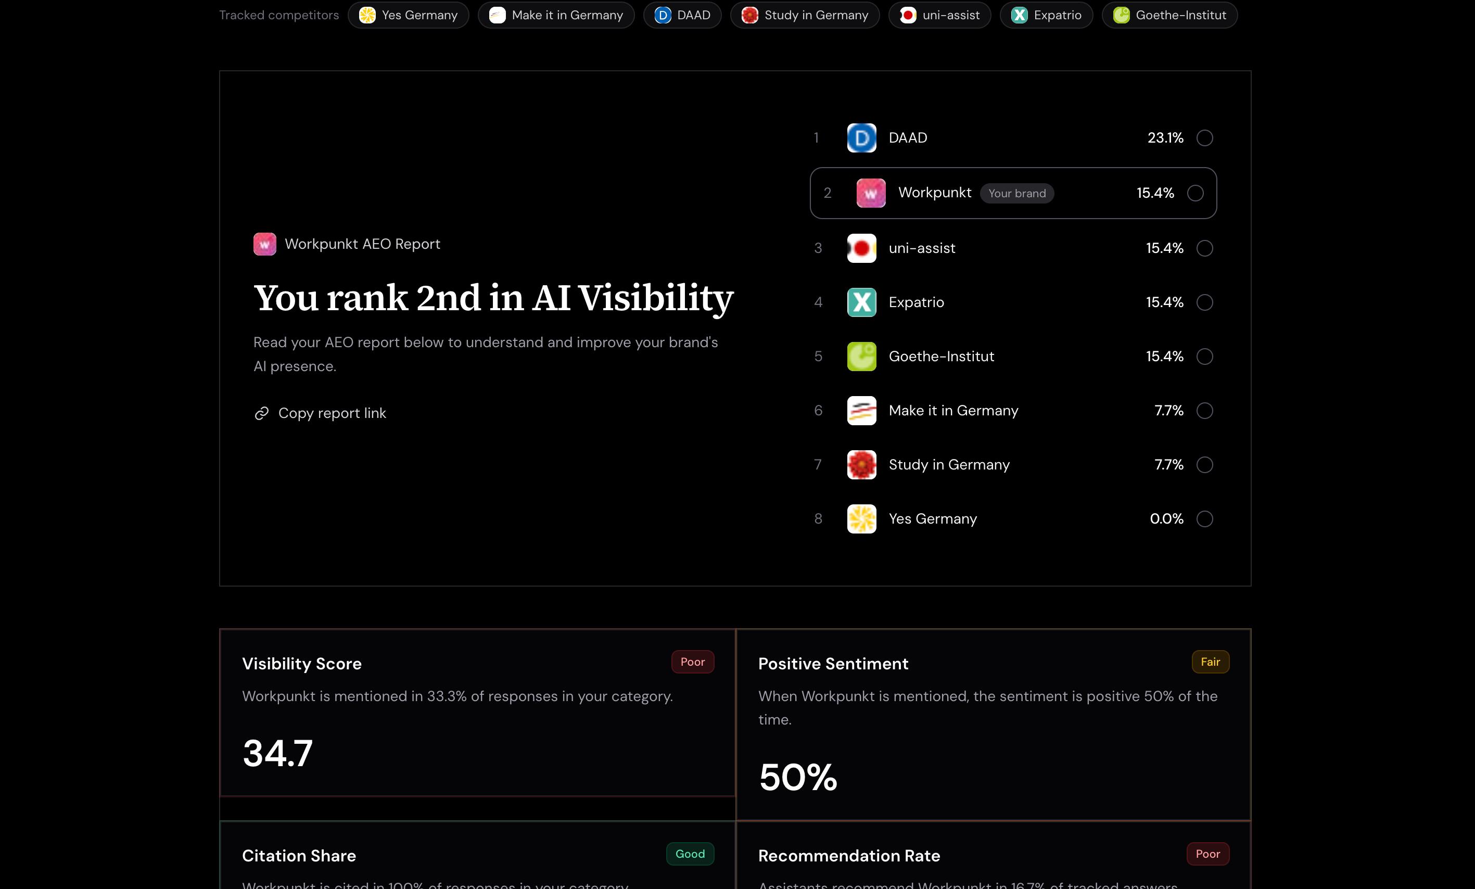Image resolution: width=1475 pixels, height=889 pixels.
Task: Click the Tracked competitors label
Action: pyautogui.click(x=279, y=15)
